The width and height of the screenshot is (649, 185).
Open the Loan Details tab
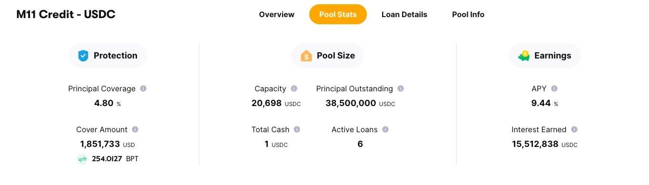[x=404, y=14]
